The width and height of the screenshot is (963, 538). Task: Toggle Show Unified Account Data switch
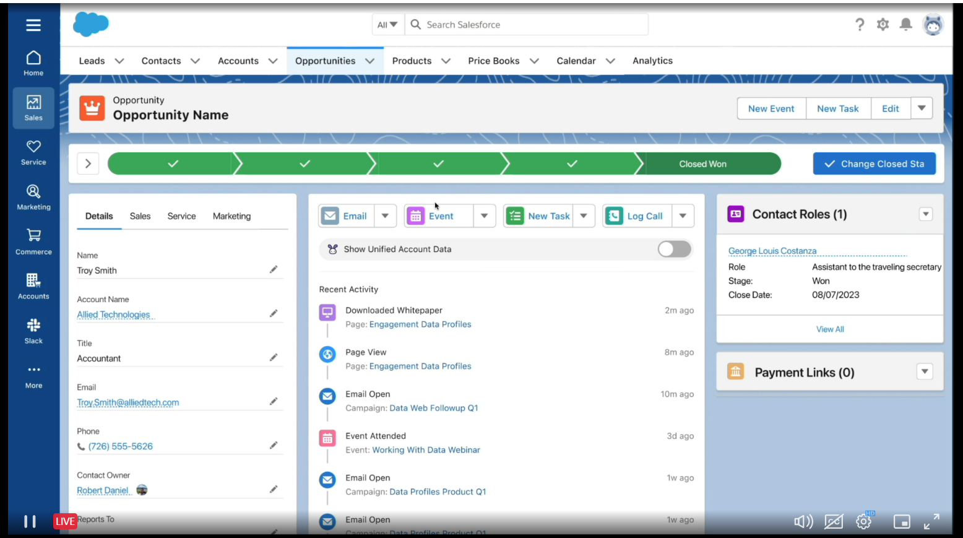coord(674,249)
